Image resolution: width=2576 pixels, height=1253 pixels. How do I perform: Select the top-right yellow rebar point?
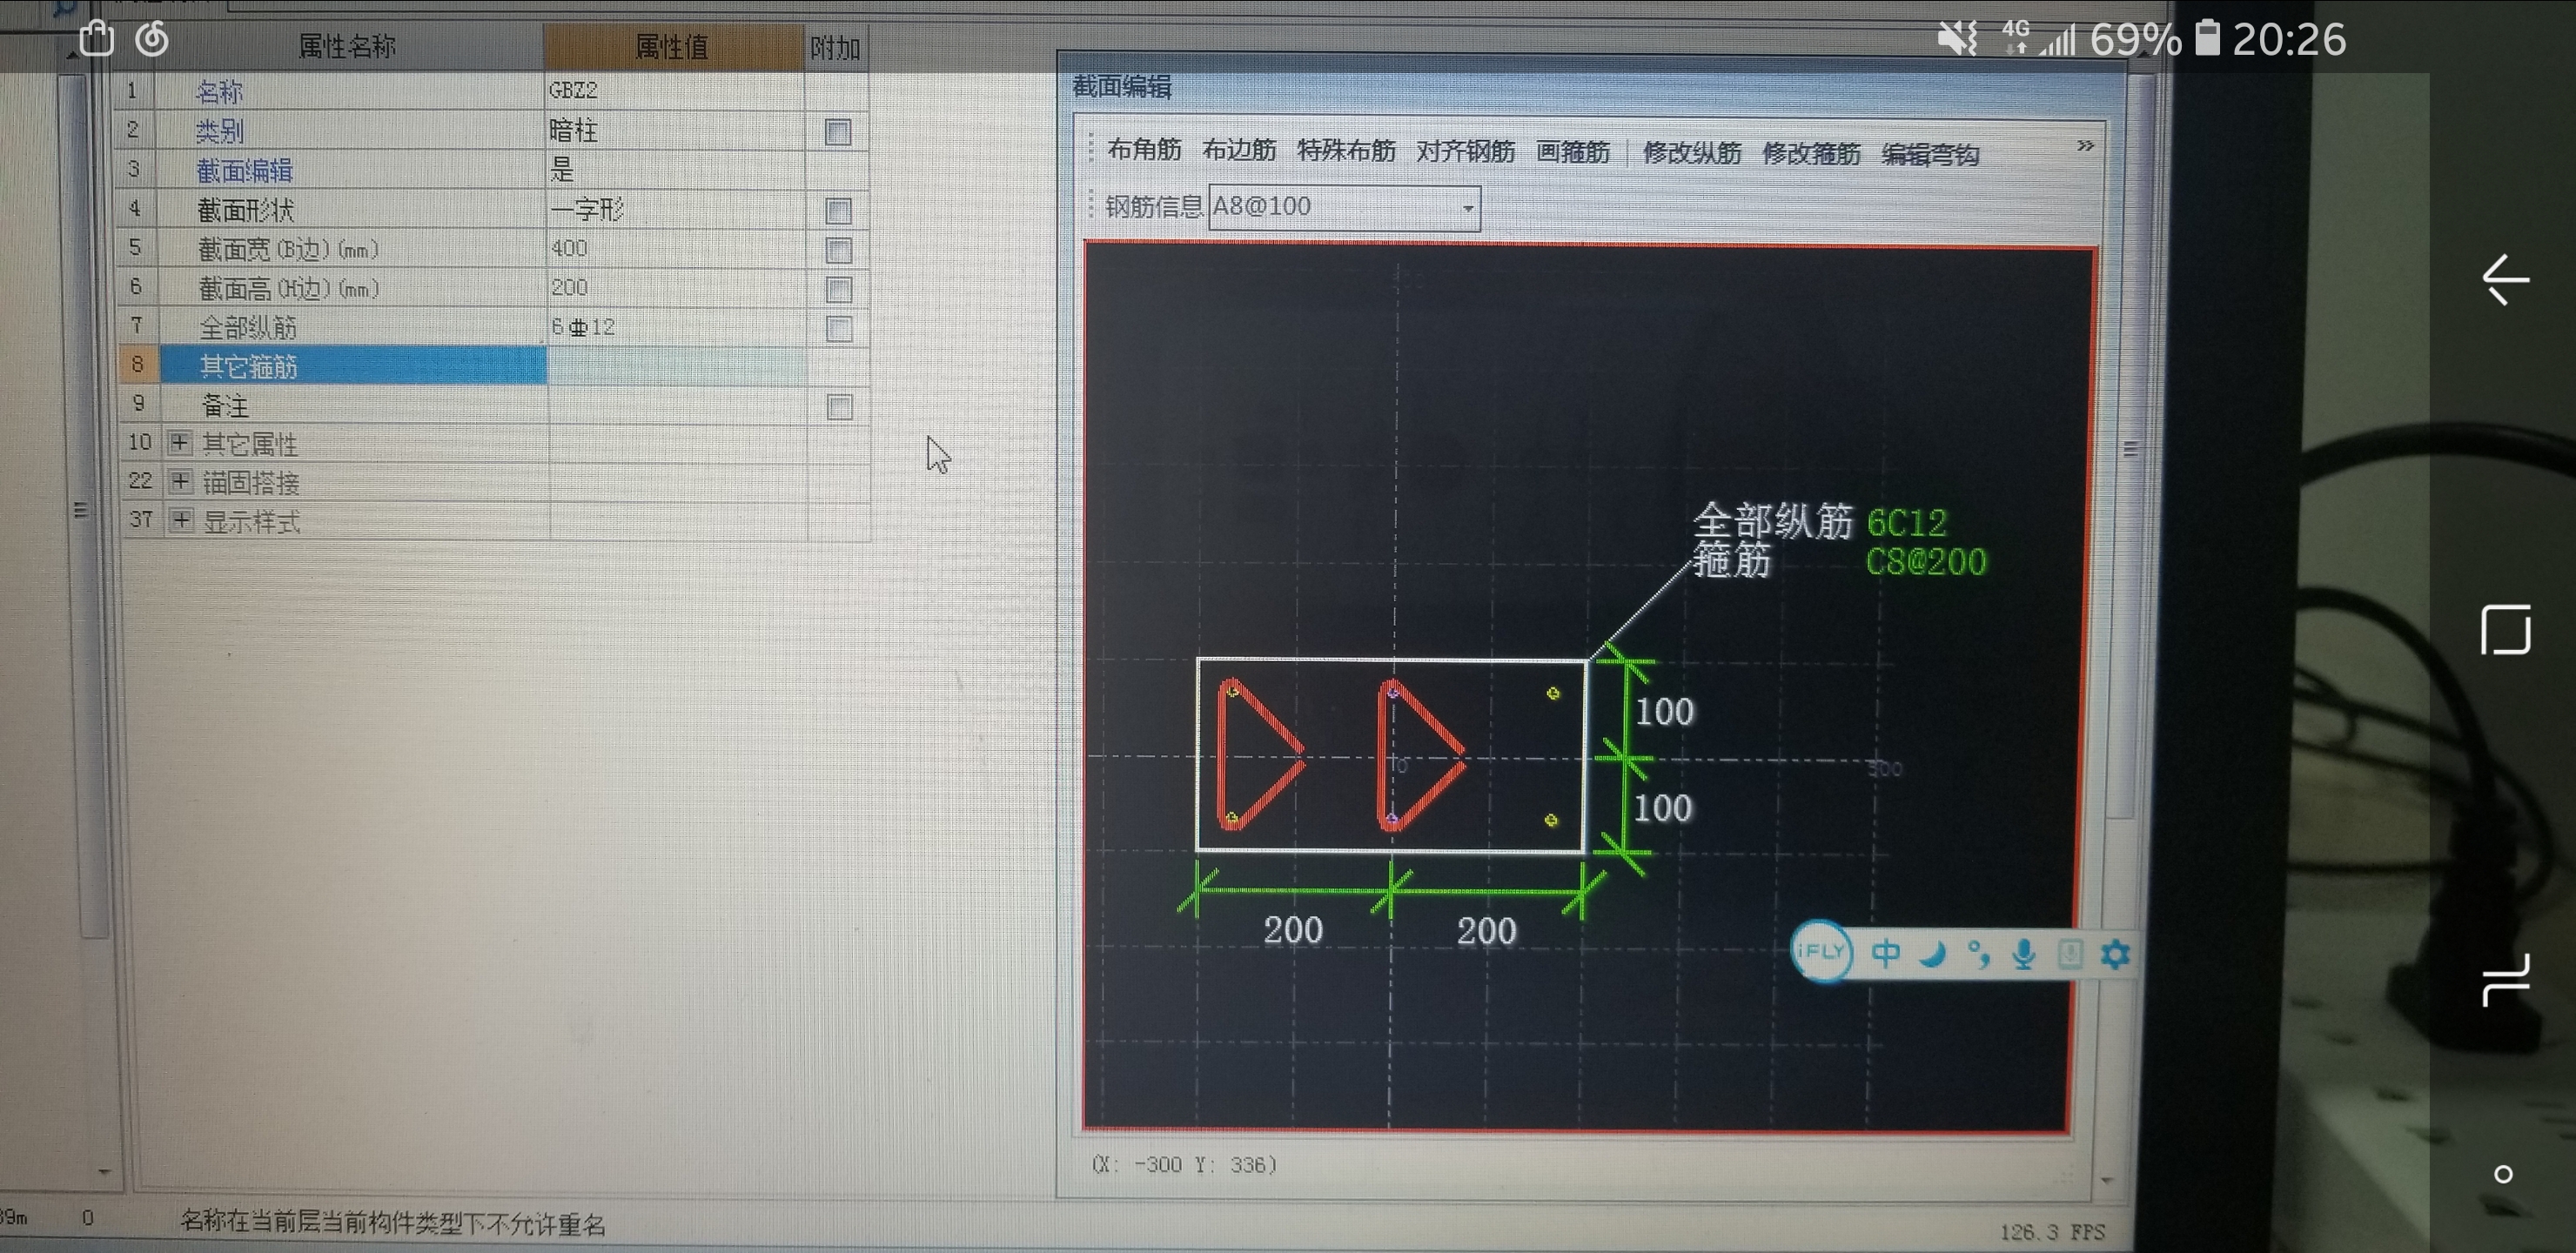coord(1553,693)
